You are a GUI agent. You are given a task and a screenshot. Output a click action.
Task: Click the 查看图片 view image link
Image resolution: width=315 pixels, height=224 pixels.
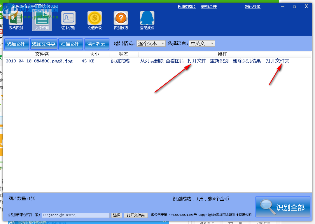175,61
